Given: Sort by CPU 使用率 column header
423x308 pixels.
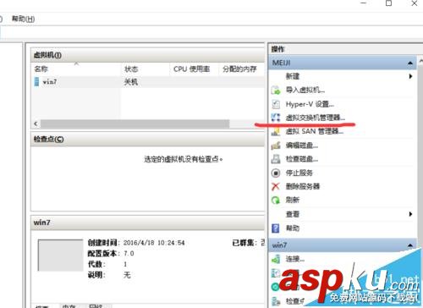Looking at the screenshot, I should [191, 69].
